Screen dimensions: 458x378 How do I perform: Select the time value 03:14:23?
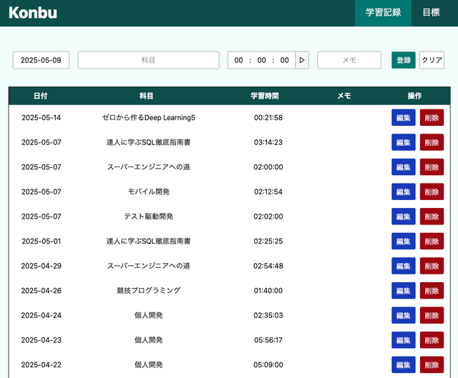coord(268,142)
